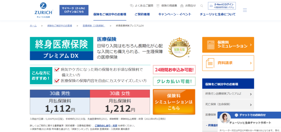Click the cloud icon in Z-Navi login

(211, 6)
